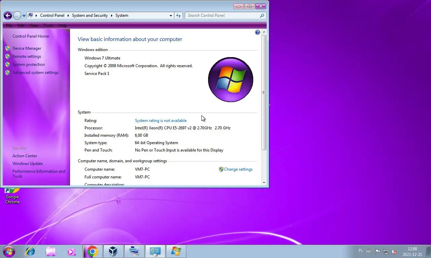The image size is (431, 258).
Task: Click the Forward navigation arrow
Action: pos(17,15)
